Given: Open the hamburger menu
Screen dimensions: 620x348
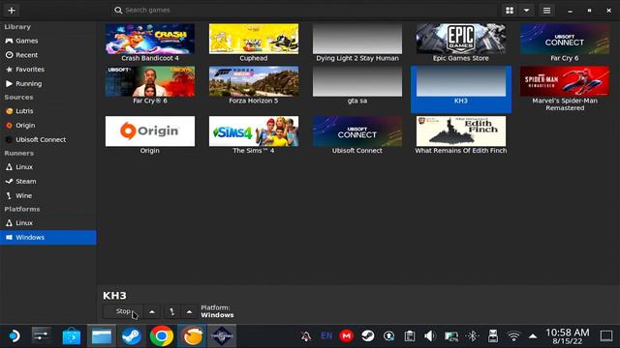Looking at the screenshot, I should 546,11.
